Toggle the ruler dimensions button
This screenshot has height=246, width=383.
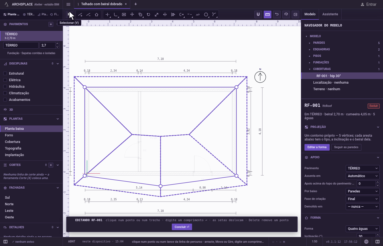pos(268,14)
